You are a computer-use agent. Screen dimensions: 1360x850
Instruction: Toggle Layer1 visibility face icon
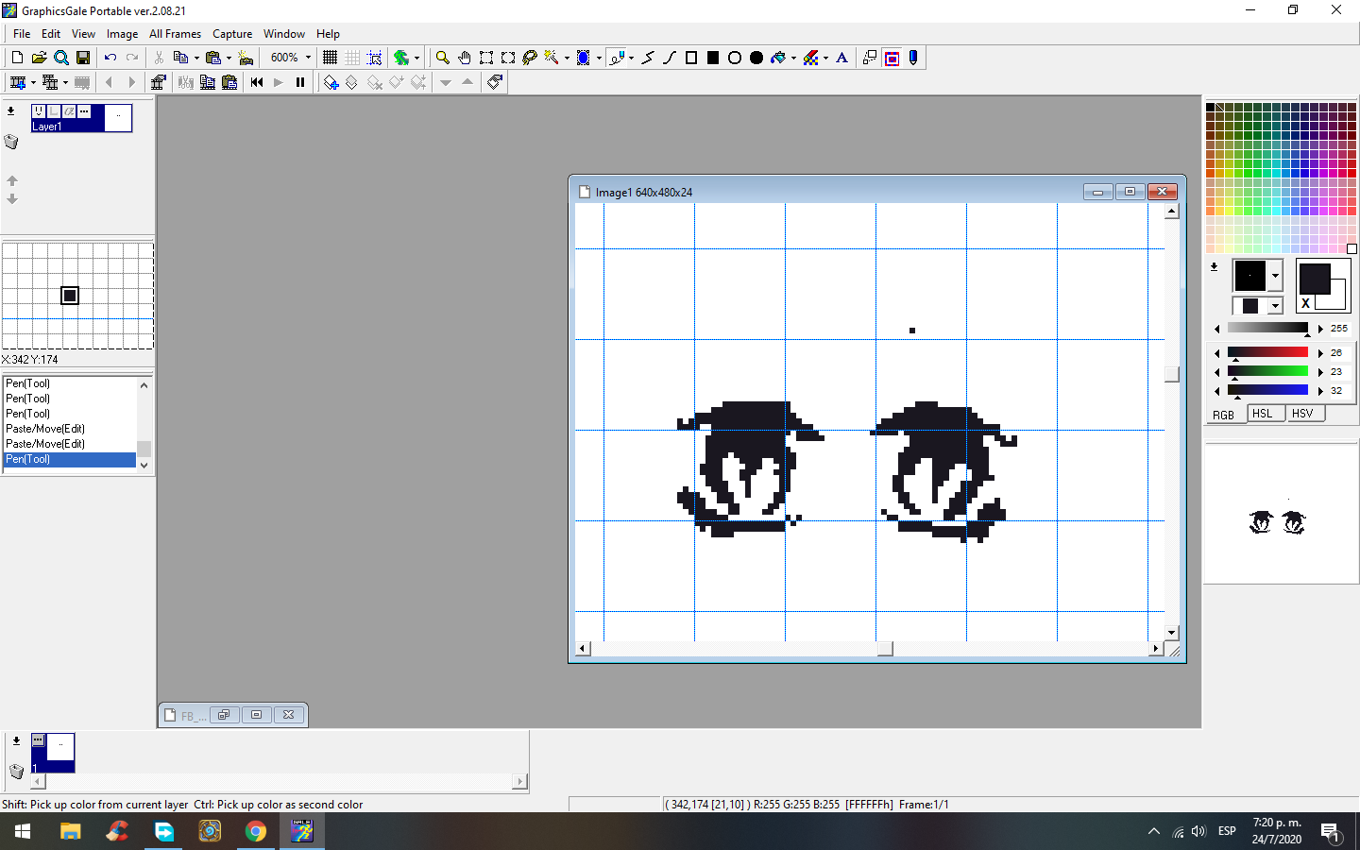(39, 111)
